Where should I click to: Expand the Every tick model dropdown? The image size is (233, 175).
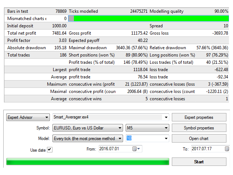click(88, 139)
